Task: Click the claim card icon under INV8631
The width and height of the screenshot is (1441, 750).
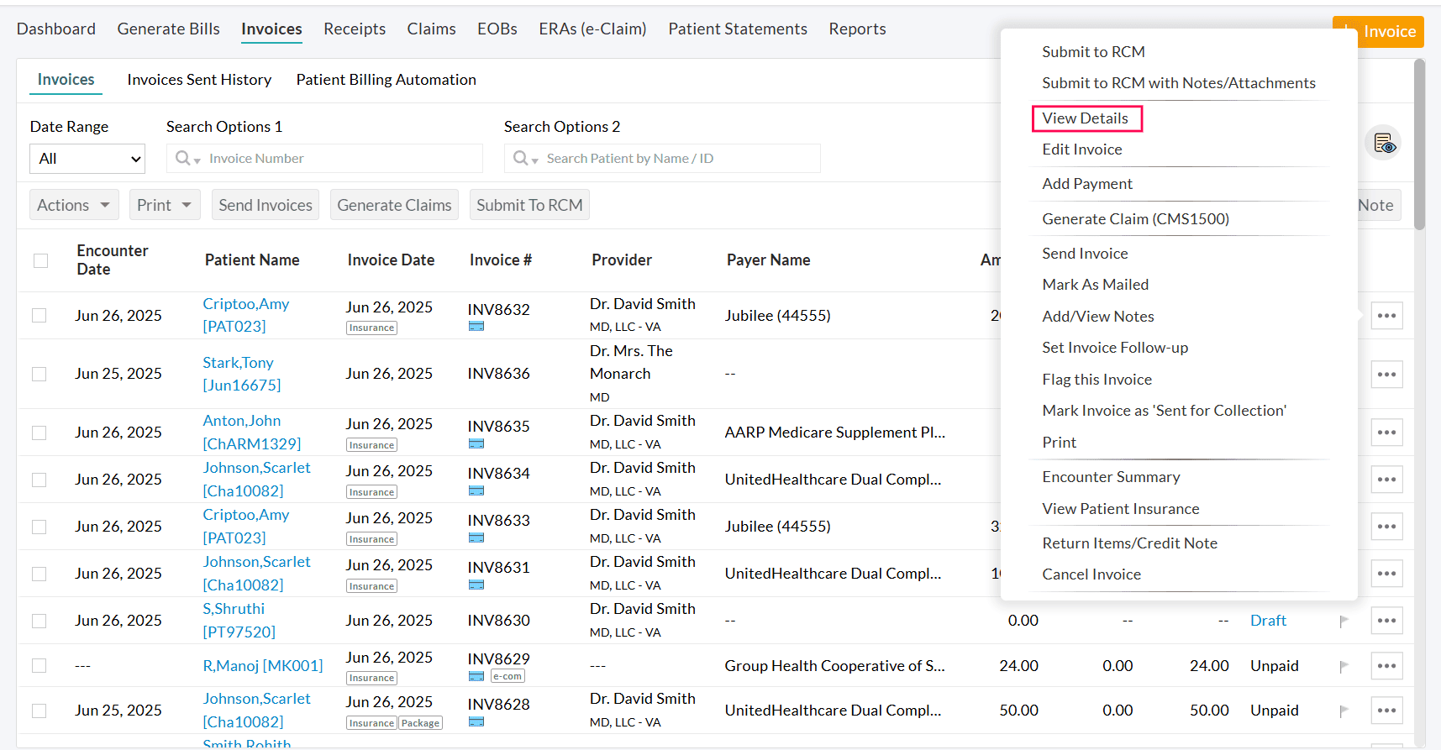Action: (476, 585)
